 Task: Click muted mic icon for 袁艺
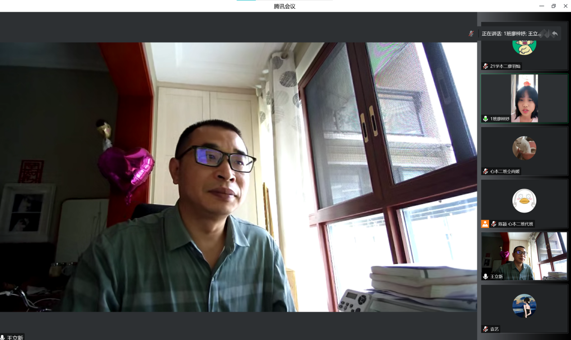tap(485, 329)
